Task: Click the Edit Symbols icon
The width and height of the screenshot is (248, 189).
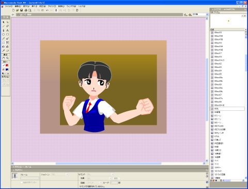Action: click(190, 15)
